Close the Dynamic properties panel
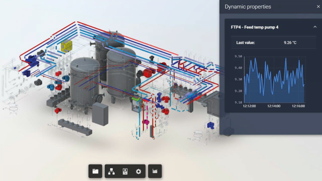322x181 pixels. click(x=318, y=7)
